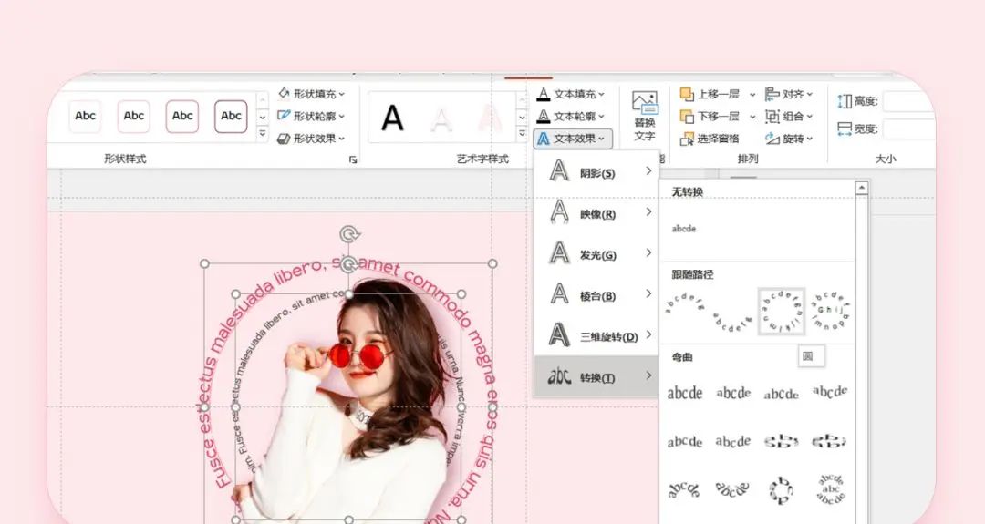The height and width of the screenshot is (524, 985).
Task: Expand the arrow beside 下移一层
Action: (x=752, y=117)
